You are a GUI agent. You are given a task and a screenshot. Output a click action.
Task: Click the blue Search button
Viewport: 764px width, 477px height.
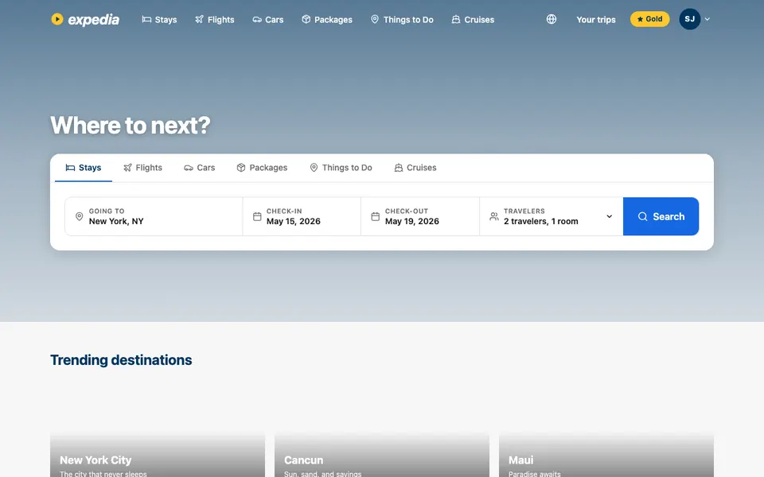click(661, 216)
